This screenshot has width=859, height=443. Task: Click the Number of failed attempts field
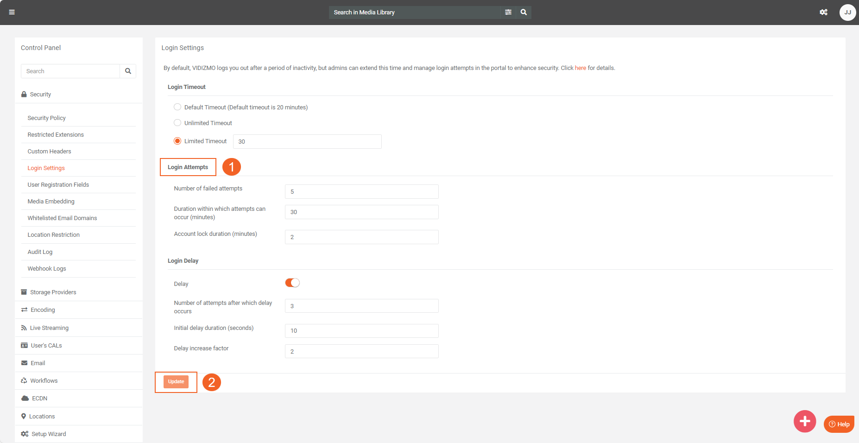pos(361,192)
